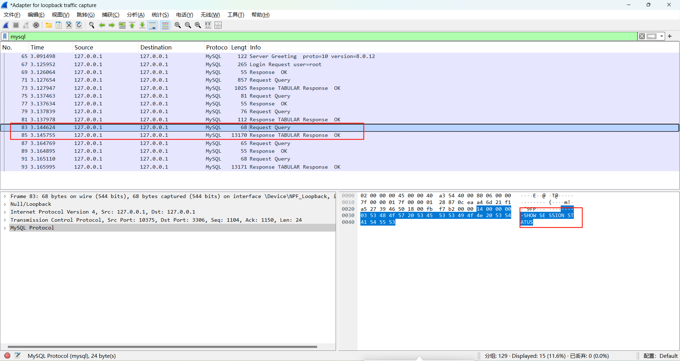Sort by Destination column header
The image size is (680, 361).
(x=171, y=47)
